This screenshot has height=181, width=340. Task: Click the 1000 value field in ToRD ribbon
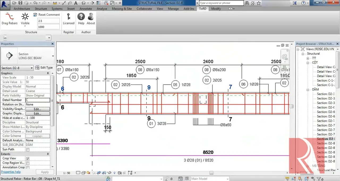(48, 27)
